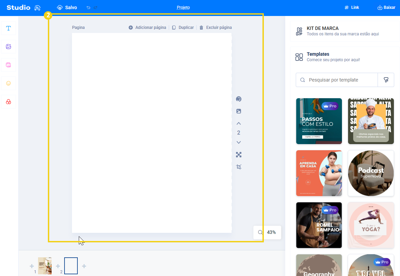Open the emoji stickers tool
400x276 pixels.
pyautogui.click(x=8, y=83)
